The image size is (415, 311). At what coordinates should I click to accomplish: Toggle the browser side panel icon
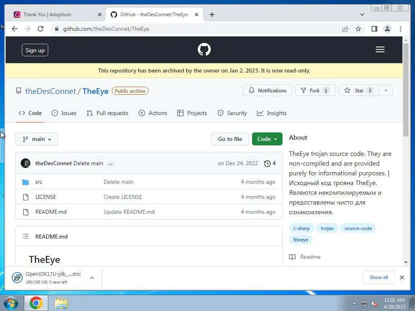[x=374, y=29]
